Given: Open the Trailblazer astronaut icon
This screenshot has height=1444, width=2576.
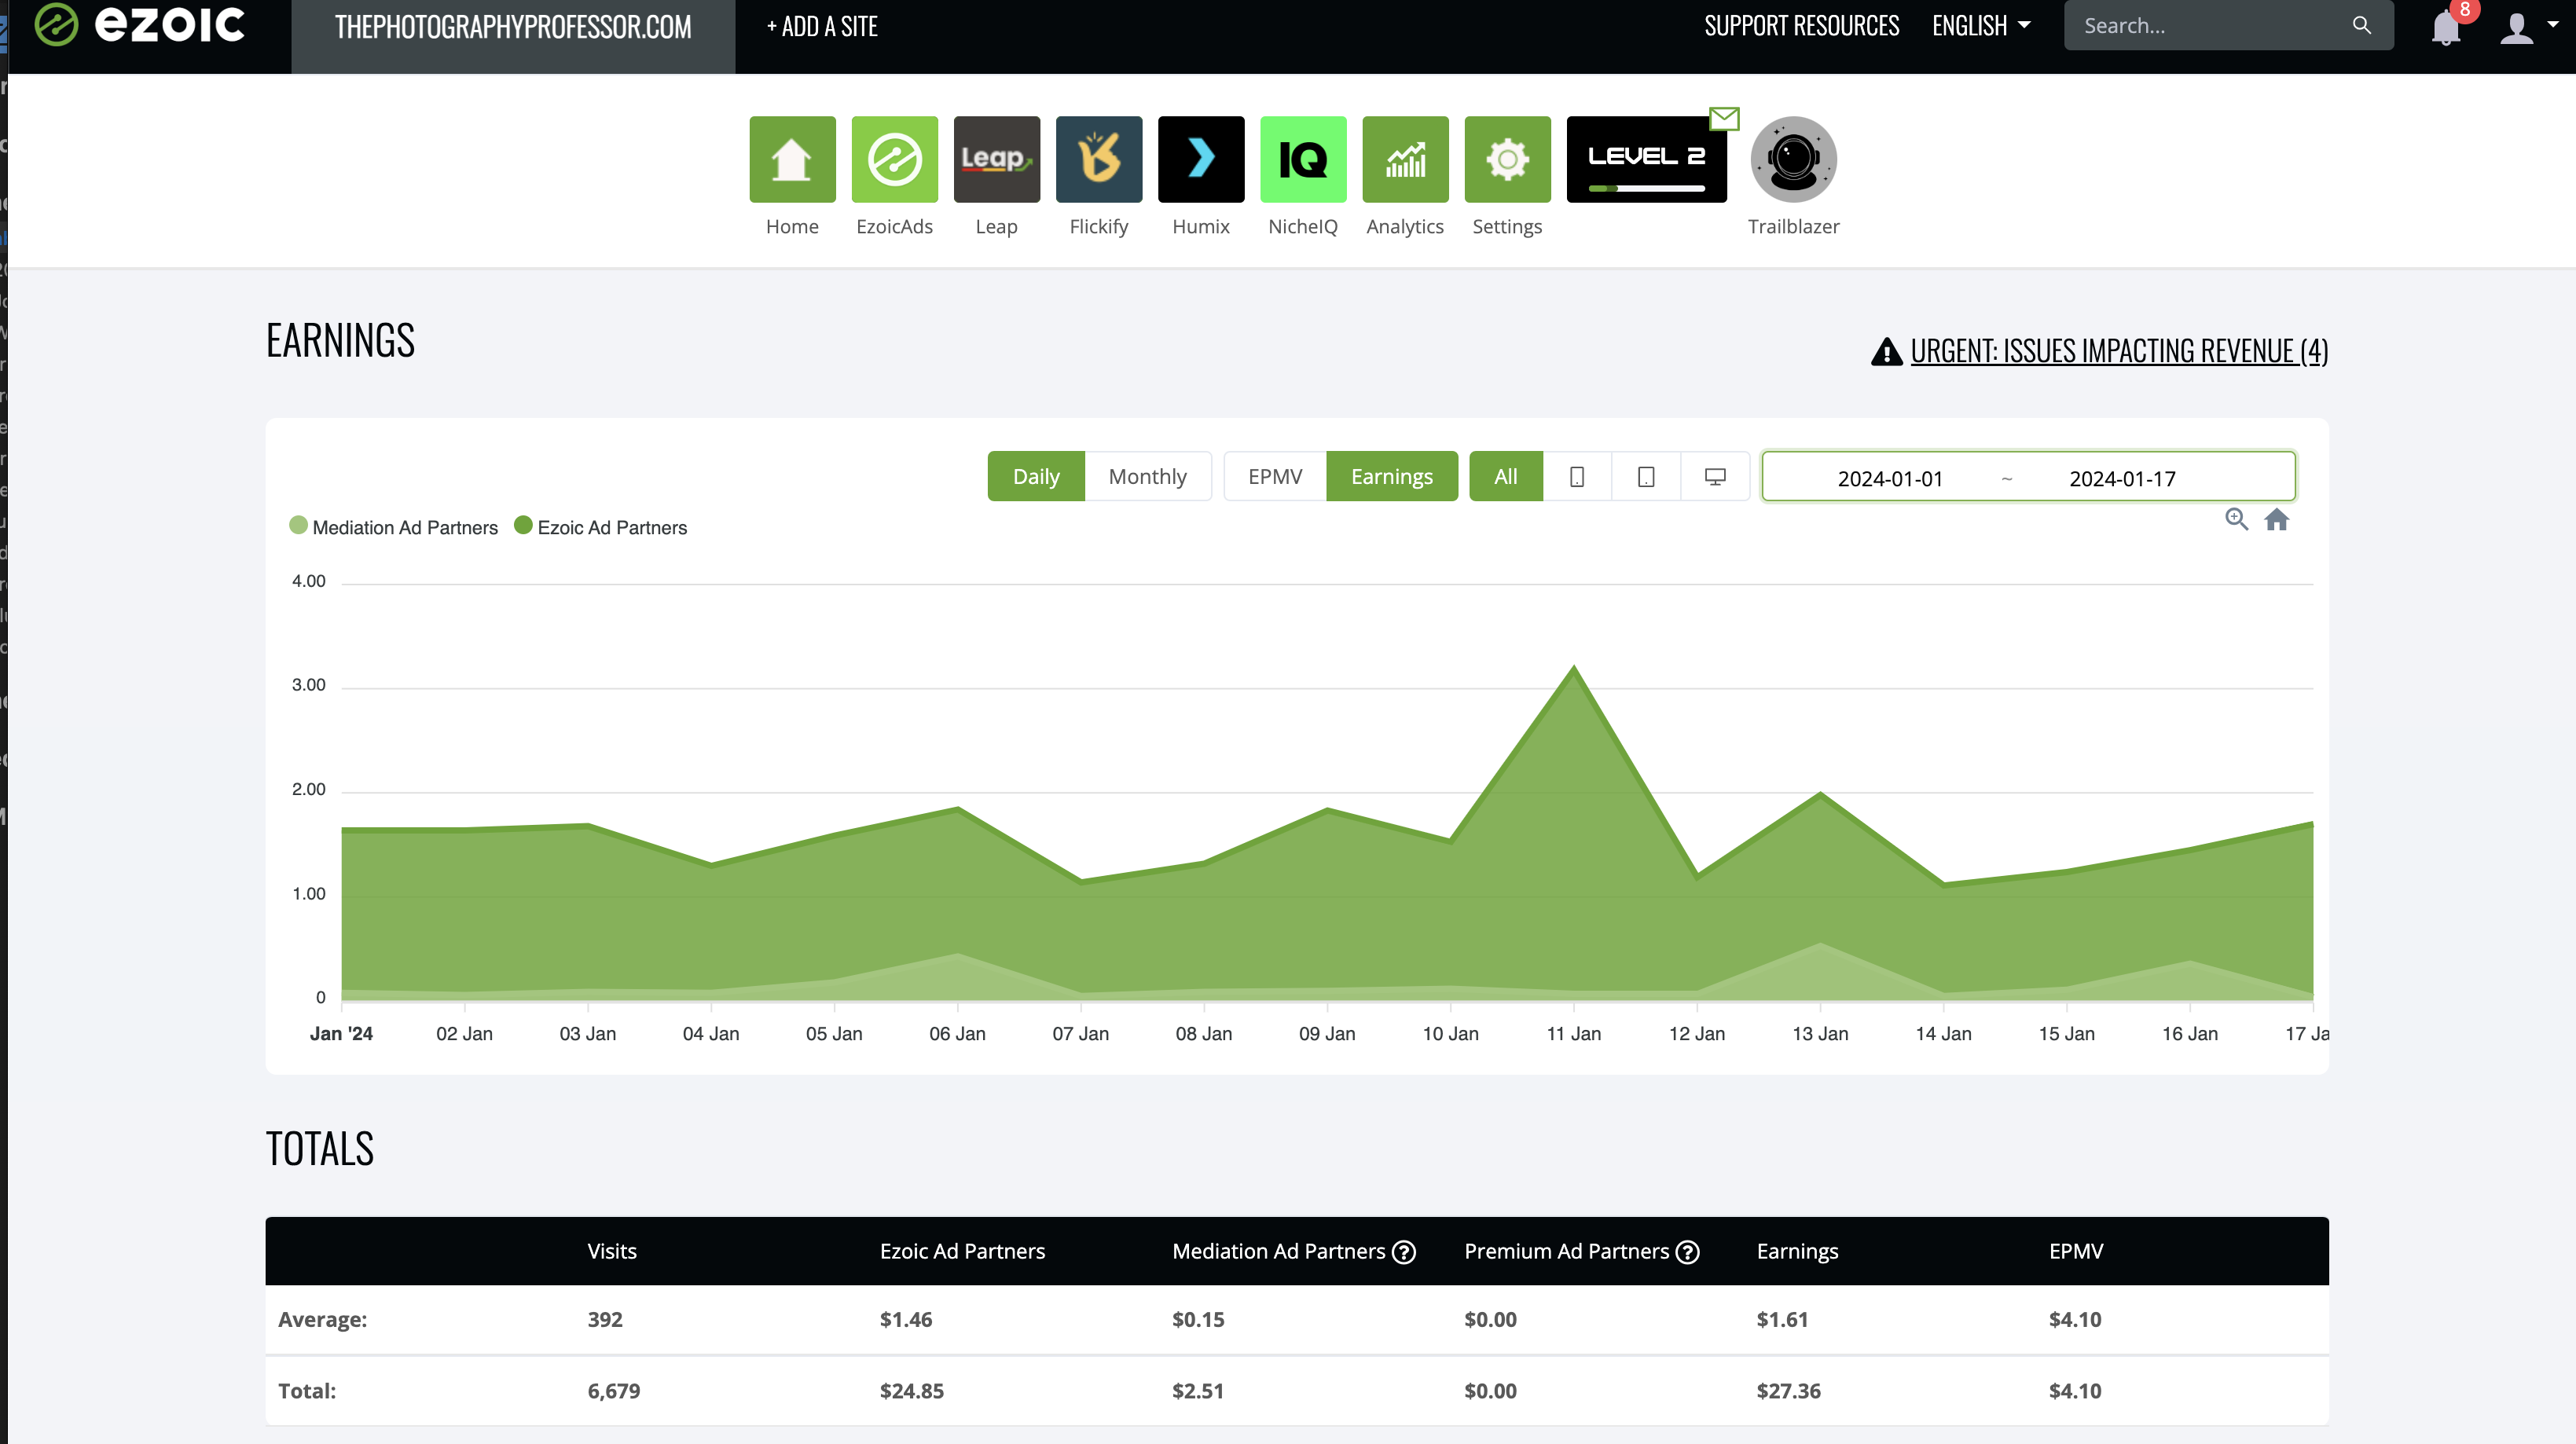Looking at the screenshot, I should (1793, 159).
